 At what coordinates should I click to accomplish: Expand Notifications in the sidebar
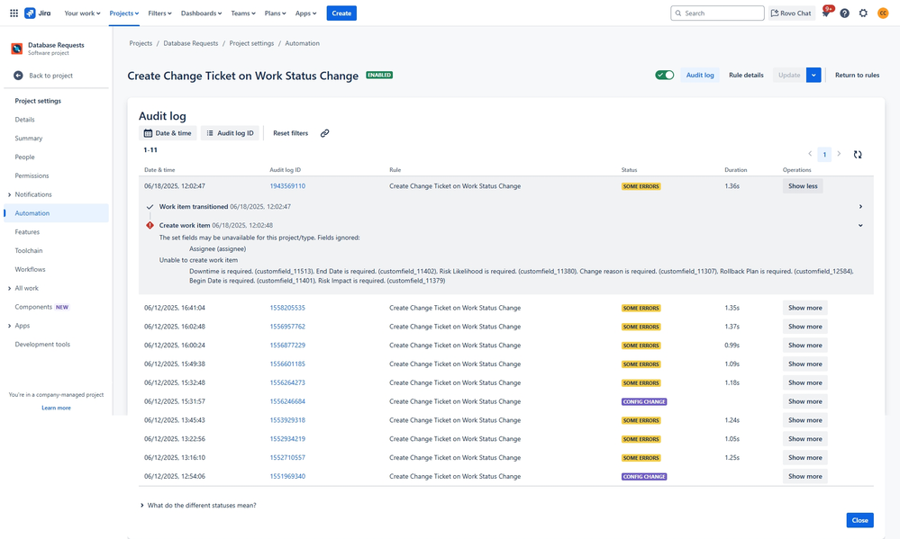click(x=9, y=195)
